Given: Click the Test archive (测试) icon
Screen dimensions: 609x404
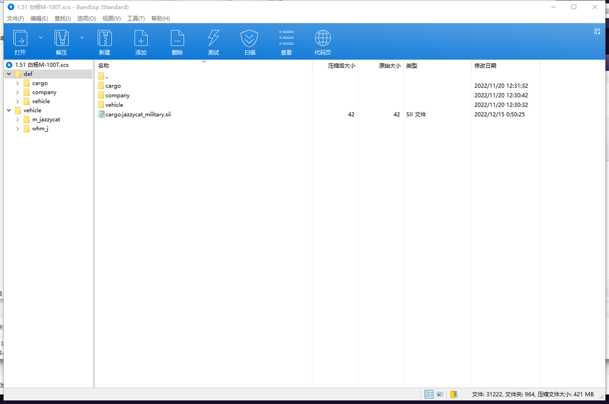Looking at the screenshot, I should tap(214, 38).
